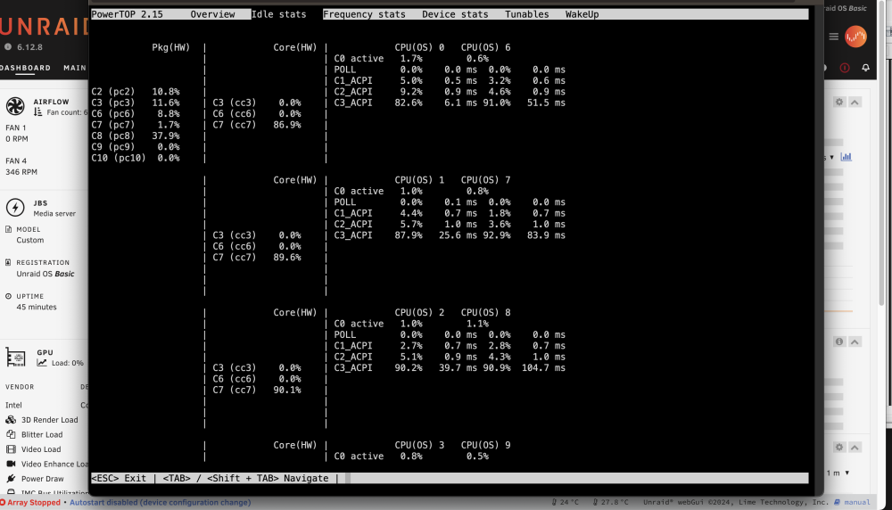Click the PowerTOP 2.15 title text
Viewport: 892px width, 510px height.
coord(127,14)
